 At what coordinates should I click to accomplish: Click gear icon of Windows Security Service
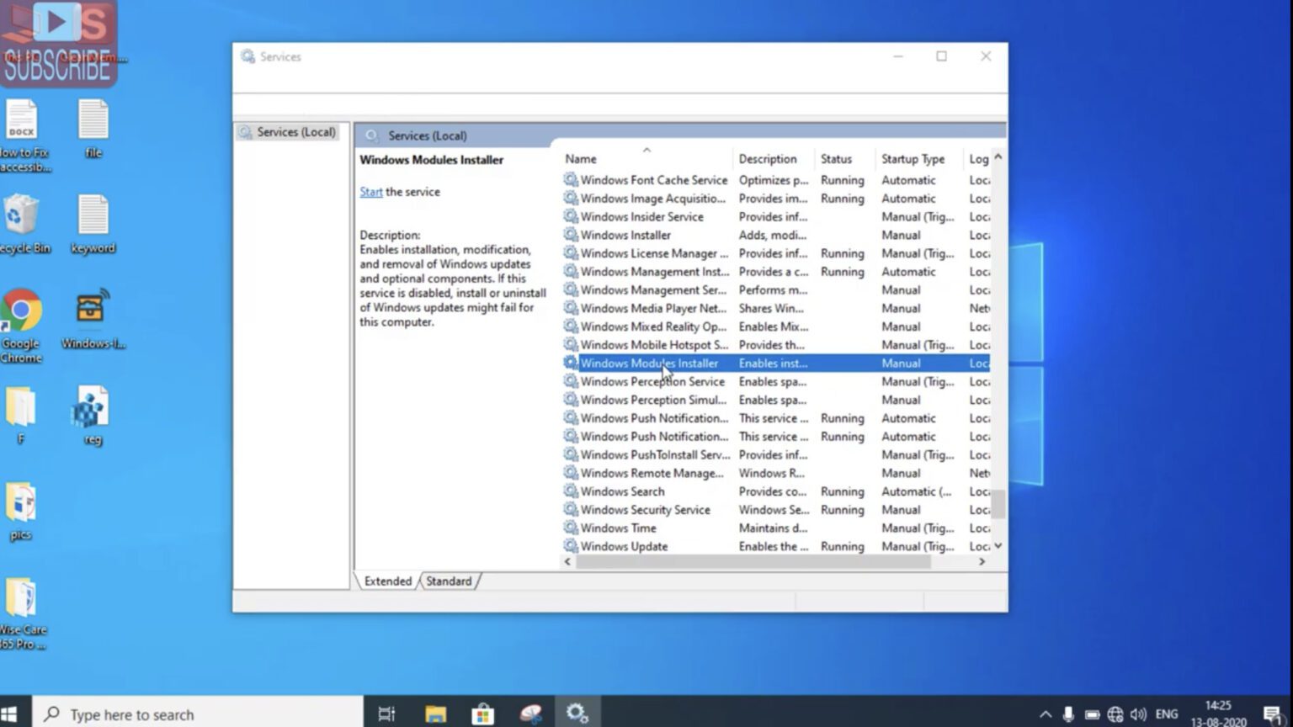[x=571, y=510]
